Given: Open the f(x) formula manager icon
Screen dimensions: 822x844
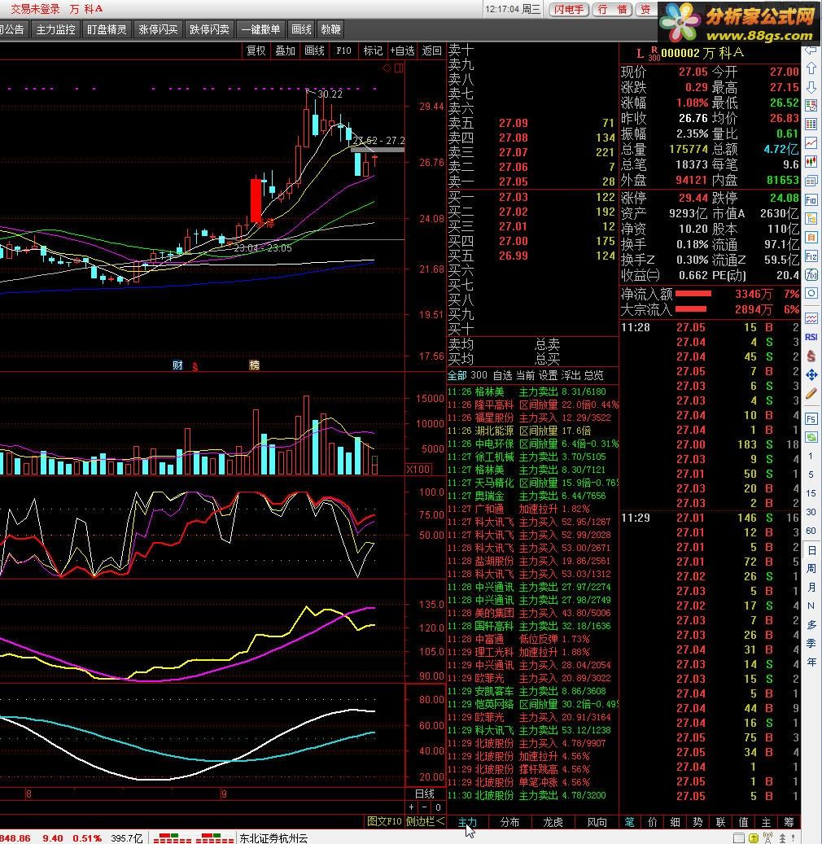Looking at the screenshot, I should (x=811, y=274).
